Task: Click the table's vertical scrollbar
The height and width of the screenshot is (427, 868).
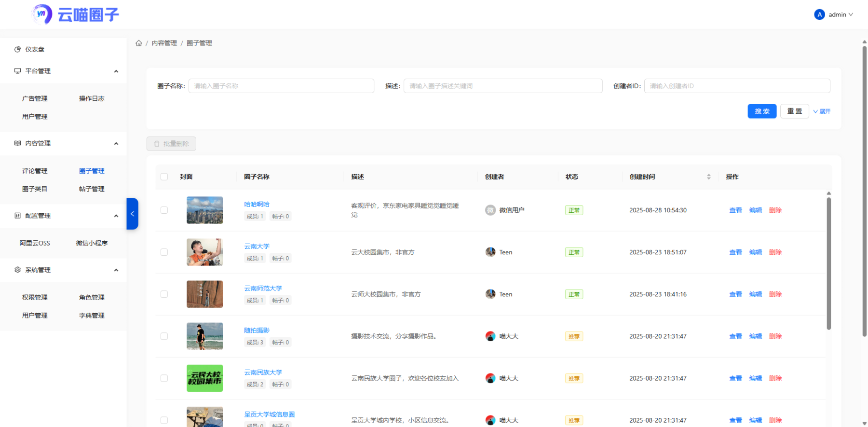Action: pos(828,263)
